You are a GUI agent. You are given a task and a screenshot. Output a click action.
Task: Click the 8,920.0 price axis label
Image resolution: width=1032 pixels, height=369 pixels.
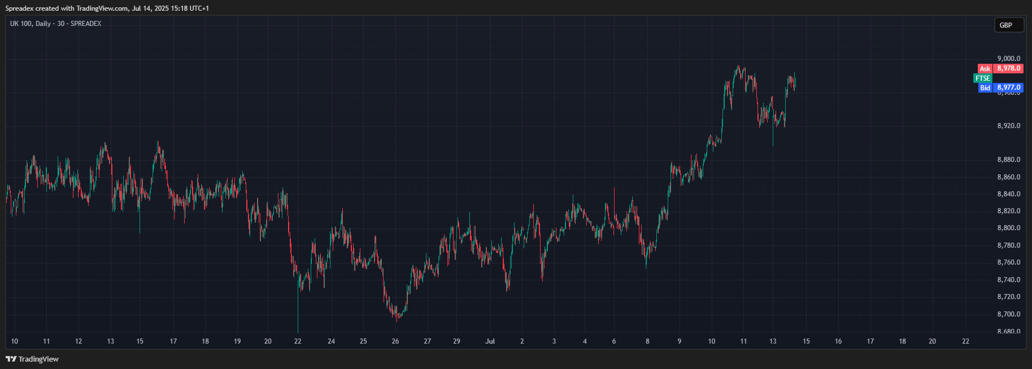[1009, 126]
